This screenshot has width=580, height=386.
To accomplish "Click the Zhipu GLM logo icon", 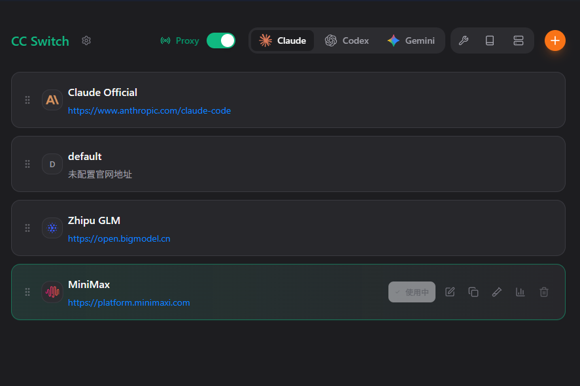I will tap(52, 228).
